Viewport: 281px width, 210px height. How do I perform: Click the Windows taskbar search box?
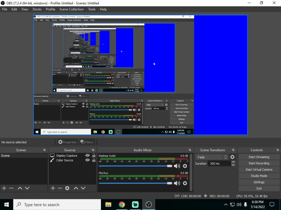coord(57,205)
